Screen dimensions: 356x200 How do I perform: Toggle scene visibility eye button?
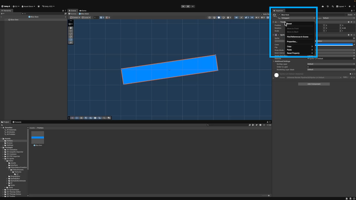[x=252, y=17]
